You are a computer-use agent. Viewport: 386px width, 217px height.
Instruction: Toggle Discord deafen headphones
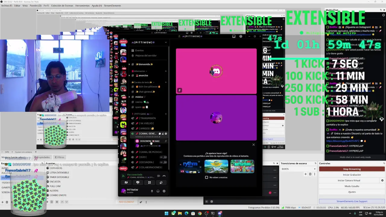[158, 191]
